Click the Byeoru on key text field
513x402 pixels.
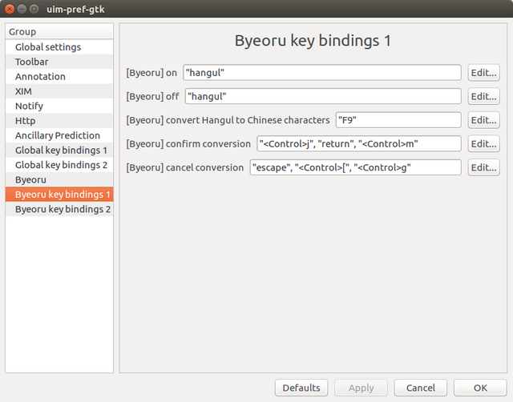[x=322, y=73]
